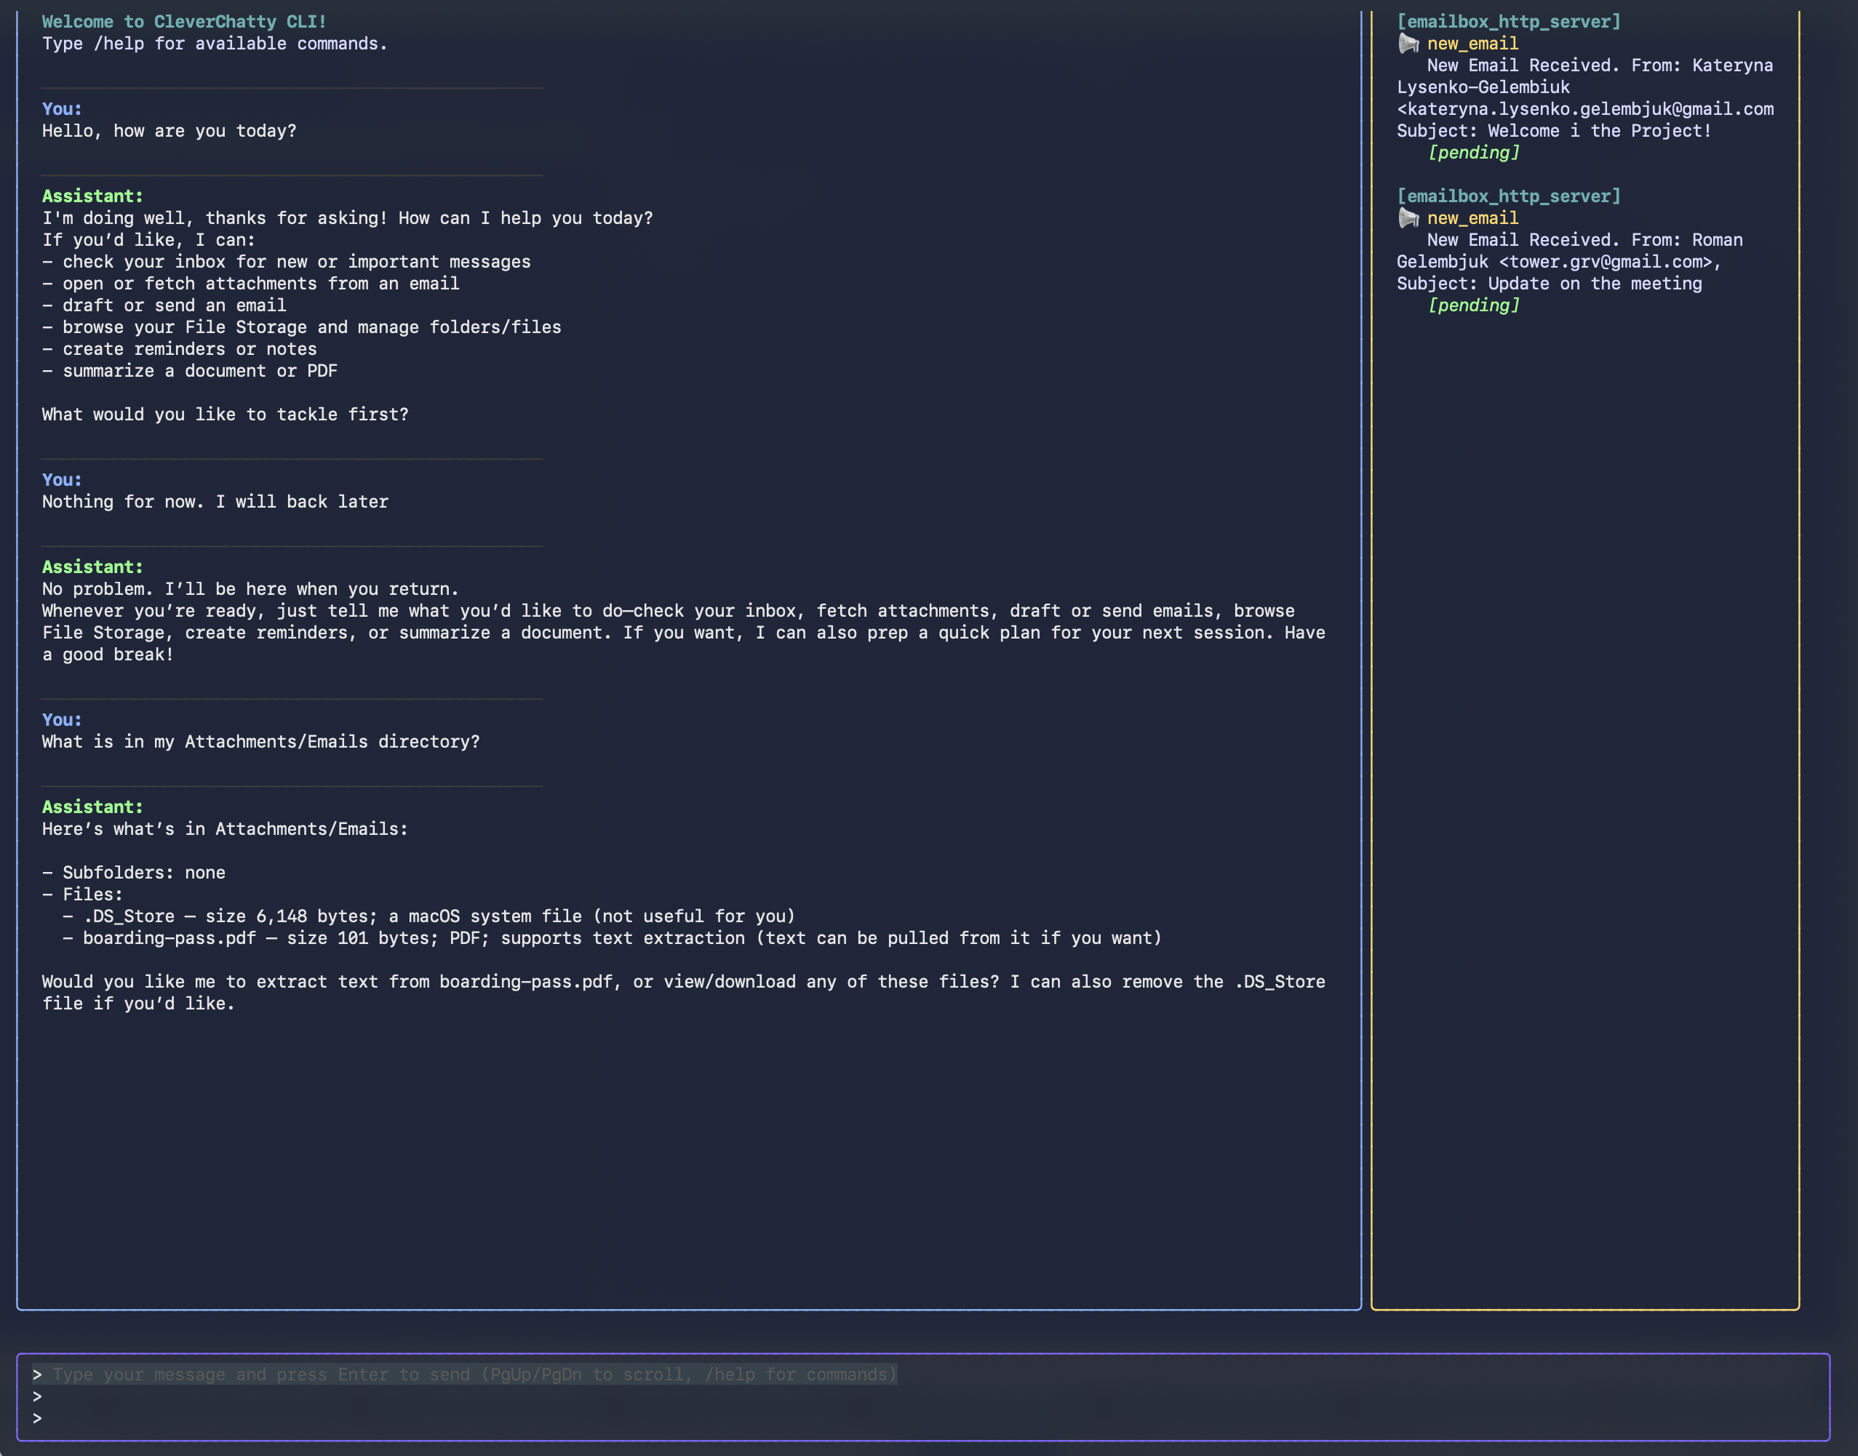
Task: Click 'What is in my Attachments/Emails directory?' message
Action: (261, 742)
